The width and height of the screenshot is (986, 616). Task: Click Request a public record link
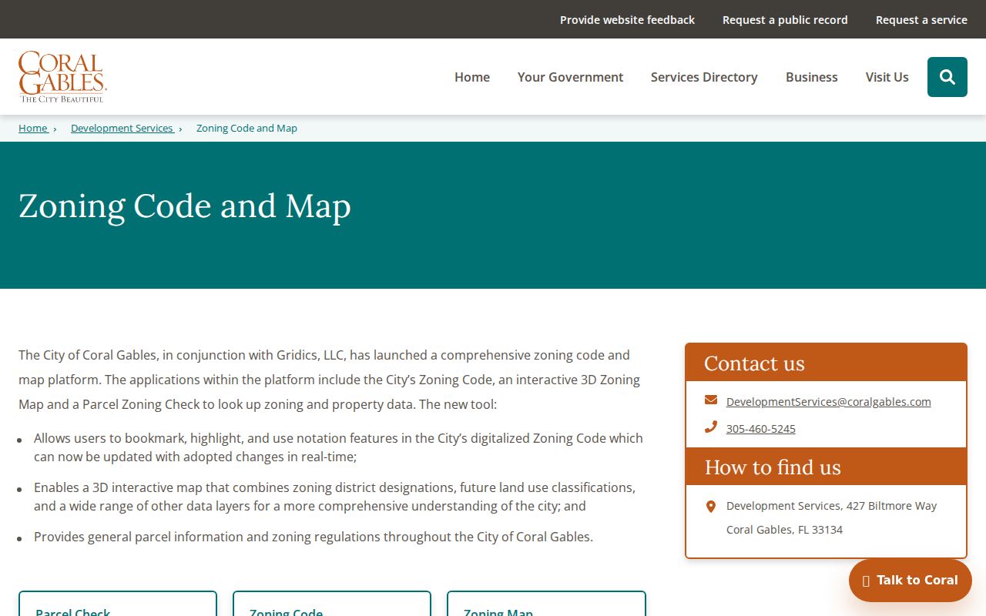tap(785, 20)
